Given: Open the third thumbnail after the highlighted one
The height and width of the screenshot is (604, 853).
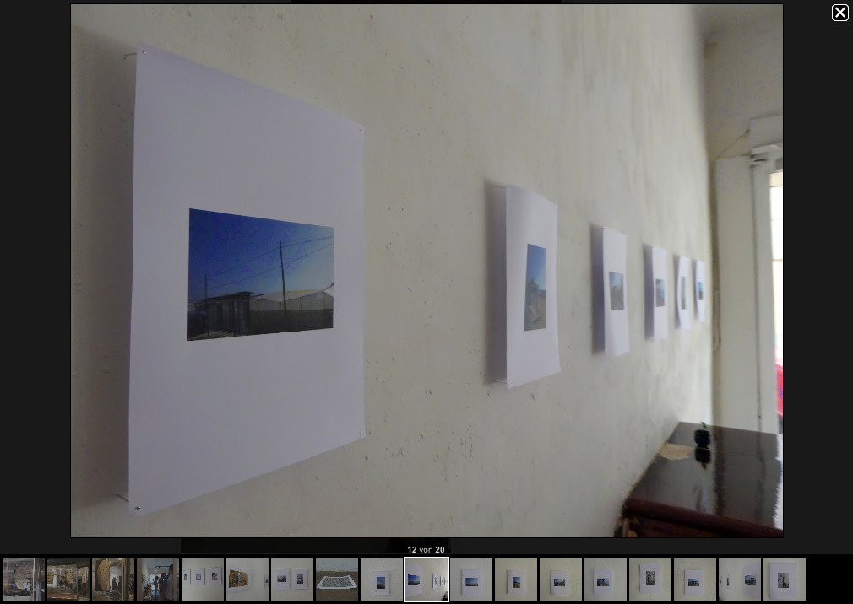Looking at the screenshot, I should [561, 580].
